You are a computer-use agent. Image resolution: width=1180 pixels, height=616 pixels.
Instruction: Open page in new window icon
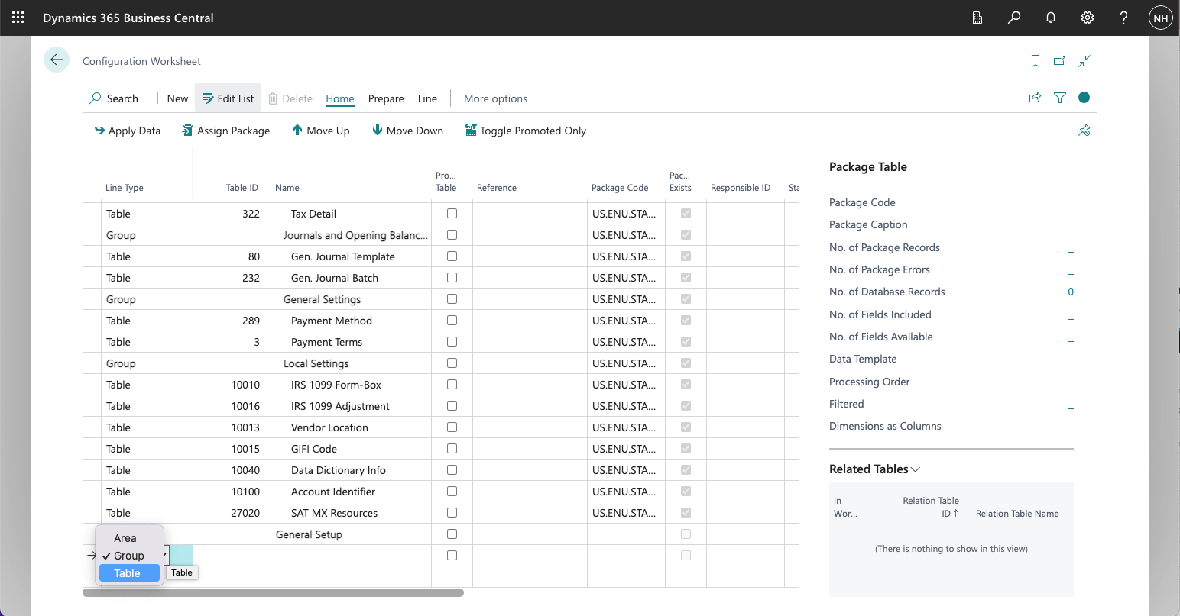(1059, 61)
